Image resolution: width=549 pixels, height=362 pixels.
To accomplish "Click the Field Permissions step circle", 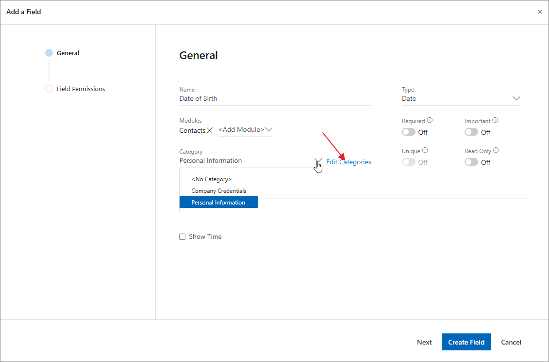I will coord(49,89).
